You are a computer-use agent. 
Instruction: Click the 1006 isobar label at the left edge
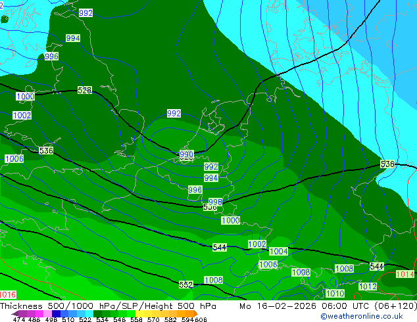click(x=14, y=159)
